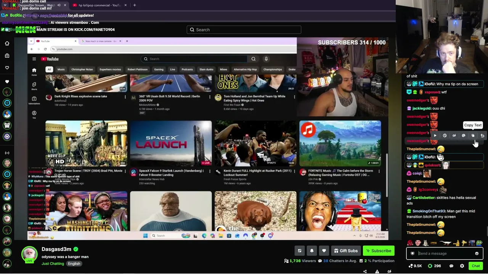Click the hide eye-slash icon below stats
This screenshot has width=488, height=274.
click(x=389, y=271)
